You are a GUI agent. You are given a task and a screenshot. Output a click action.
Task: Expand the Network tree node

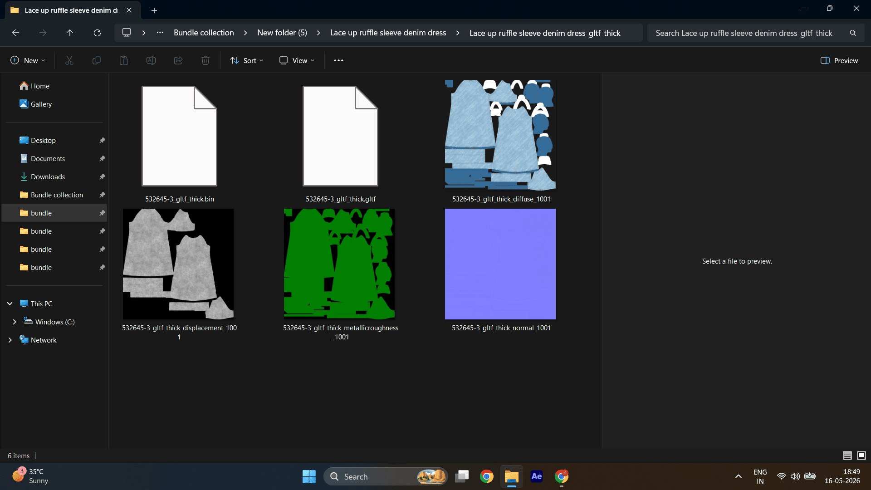pyautogui.click(x=10, y=340)
